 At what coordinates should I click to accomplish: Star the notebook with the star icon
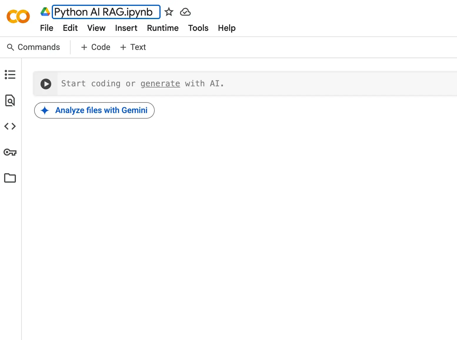(169, 12)
